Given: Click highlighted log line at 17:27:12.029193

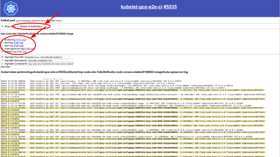Looking at the screenshot, I should (x=133, y=100).
